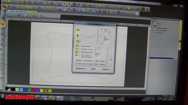Select the angular cone profile icon
This screenshot has width=188, height=105.
tap(78, 35)
